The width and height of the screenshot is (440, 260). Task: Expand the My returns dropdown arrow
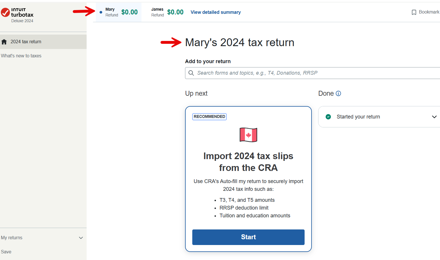81,238
